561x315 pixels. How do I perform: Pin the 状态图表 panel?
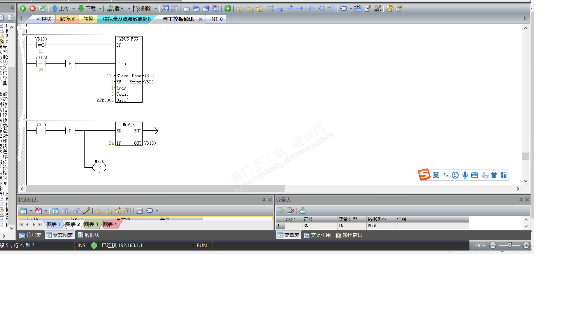pos(264,200)
